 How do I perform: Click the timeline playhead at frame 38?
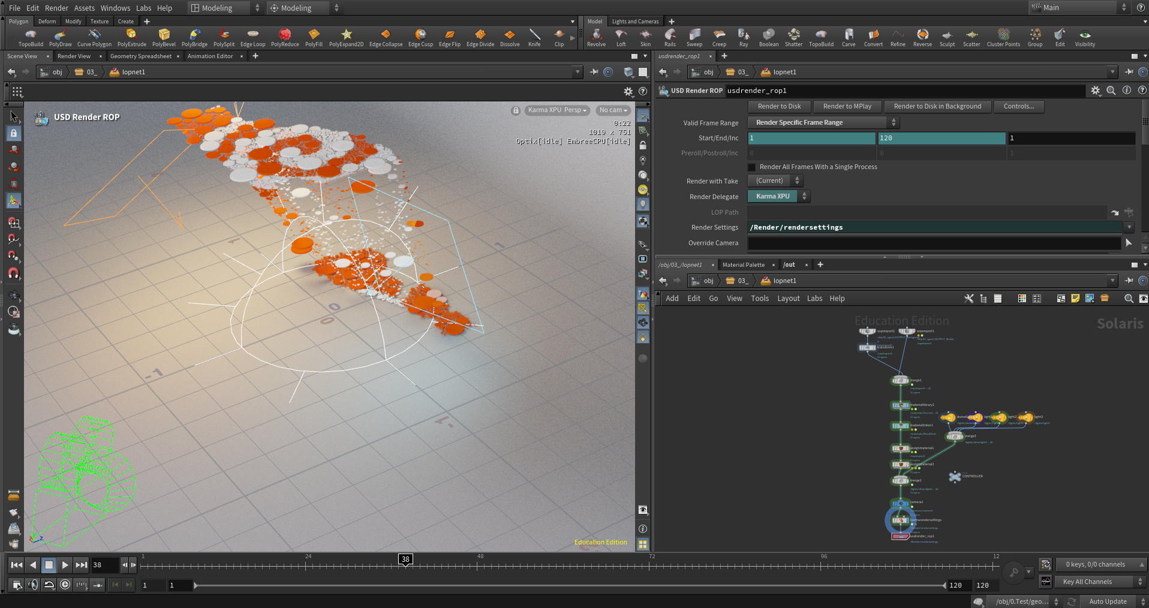(x=405, y=559)
